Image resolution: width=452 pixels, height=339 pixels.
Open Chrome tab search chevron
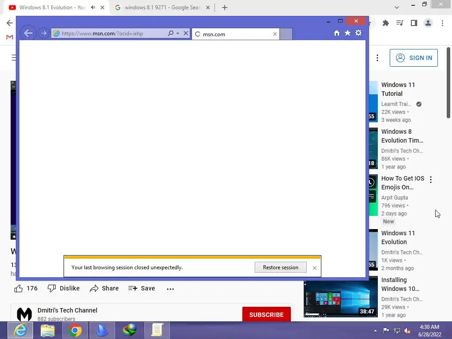point(397,8)
